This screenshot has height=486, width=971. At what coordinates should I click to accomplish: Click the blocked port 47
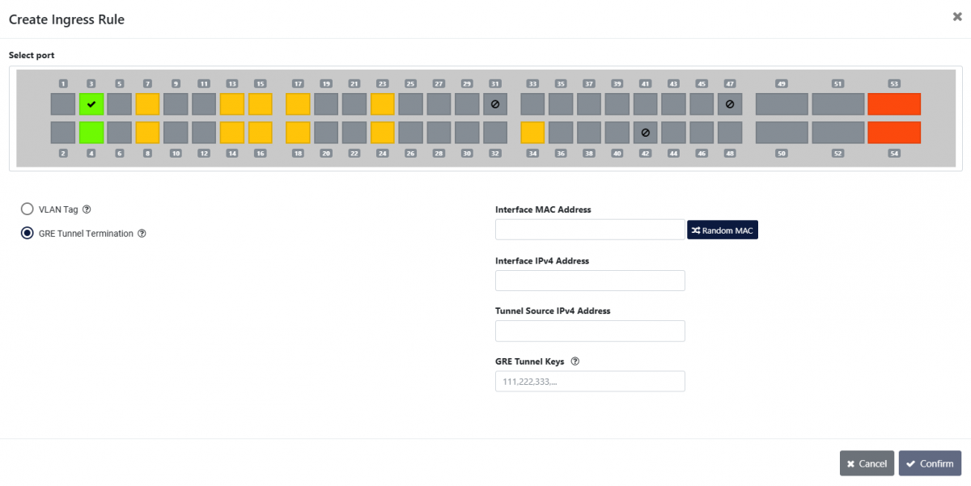[x=730, y=104]
